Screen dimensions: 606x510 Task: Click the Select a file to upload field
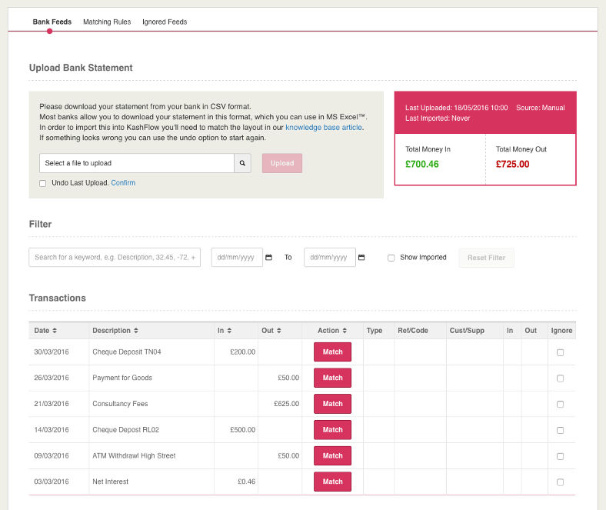pyautogui.click(x=136, y=163)
